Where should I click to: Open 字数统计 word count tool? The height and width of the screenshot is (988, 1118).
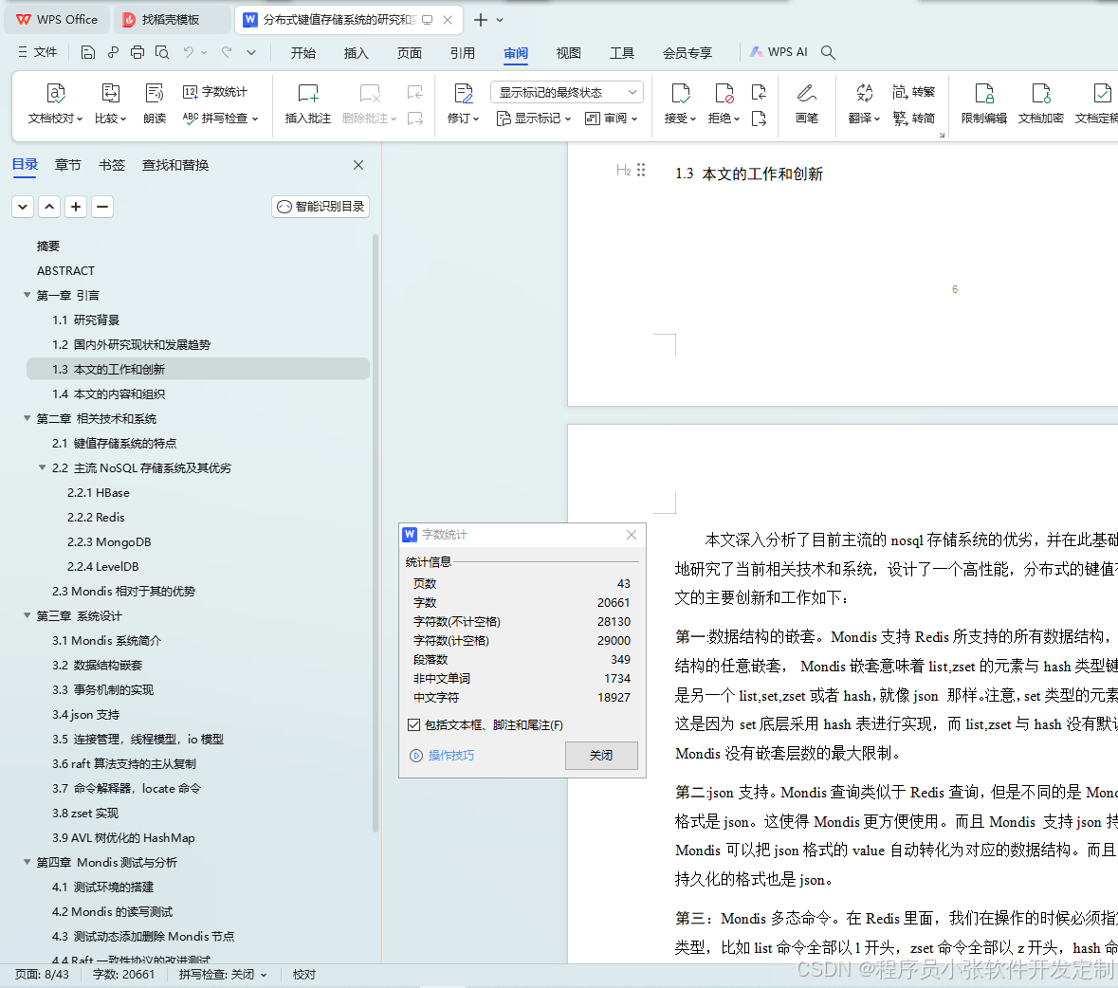tap(215, 92)
